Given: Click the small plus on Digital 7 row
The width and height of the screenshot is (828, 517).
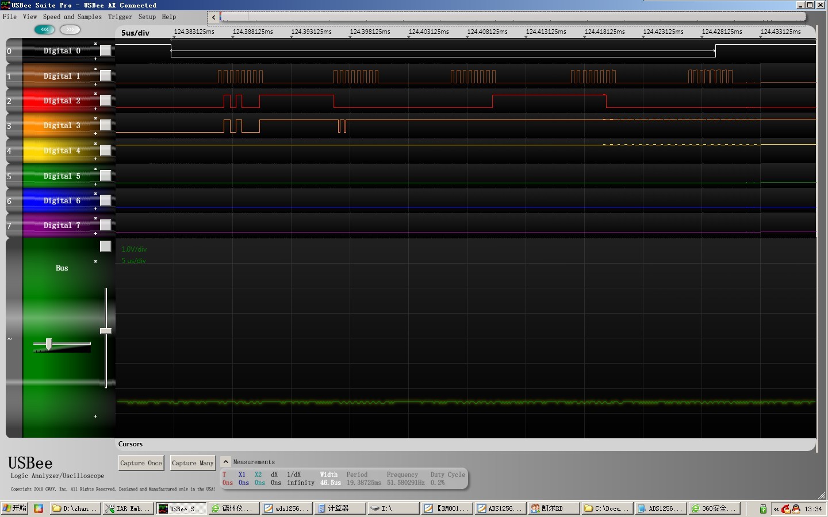Looking at the screenshot, I should 95,233.
